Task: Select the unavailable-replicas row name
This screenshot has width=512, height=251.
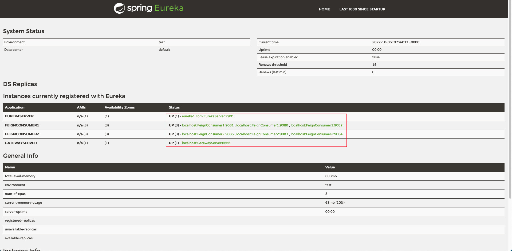Action: [x=21, y=229]
